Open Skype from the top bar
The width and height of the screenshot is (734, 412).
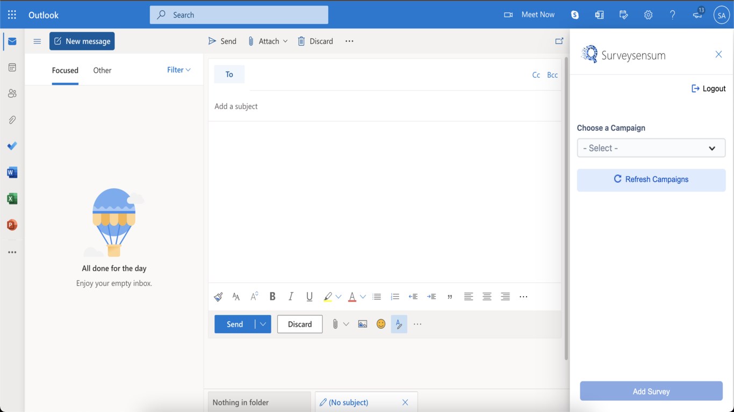(x=575, y=15)
